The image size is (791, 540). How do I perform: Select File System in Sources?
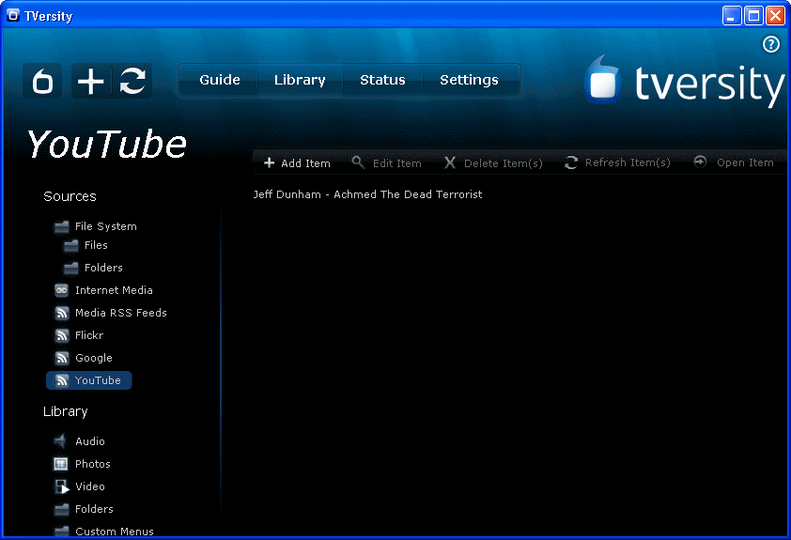click(x=105, y=226)
